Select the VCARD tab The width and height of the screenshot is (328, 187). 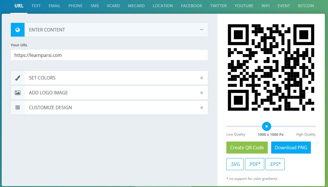coord(113,6)
